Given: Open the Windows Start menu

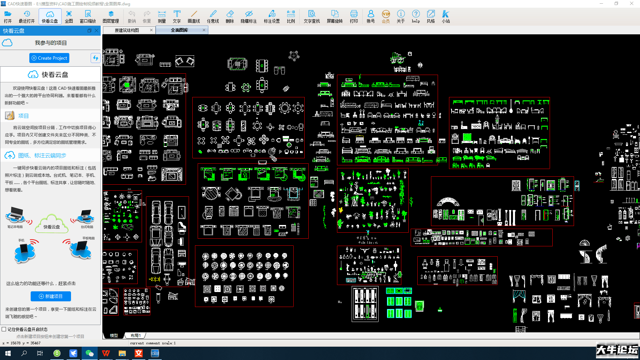Looking at the screenshot, I should click(8, 353).
